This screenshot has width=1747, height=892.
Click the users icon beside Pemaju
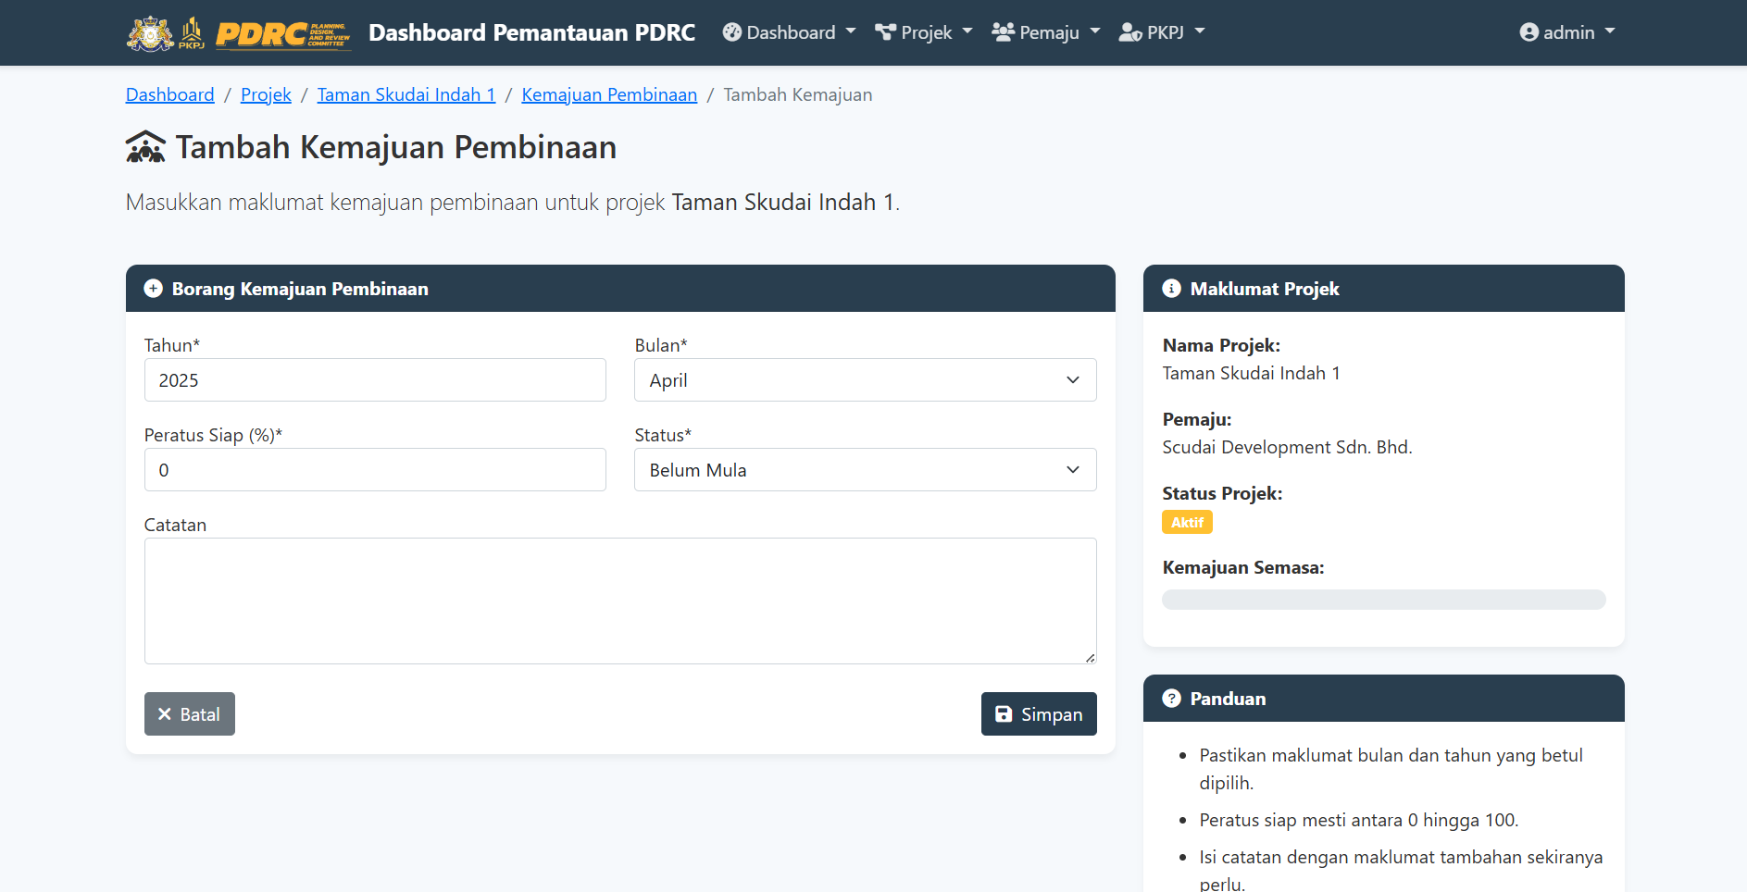click(1003, 31)
